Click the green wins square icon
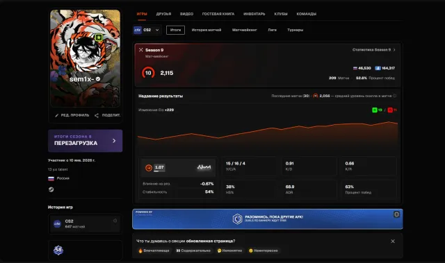Screen dimensions: 445x263 pyautogui.click(x=375, y=110)
